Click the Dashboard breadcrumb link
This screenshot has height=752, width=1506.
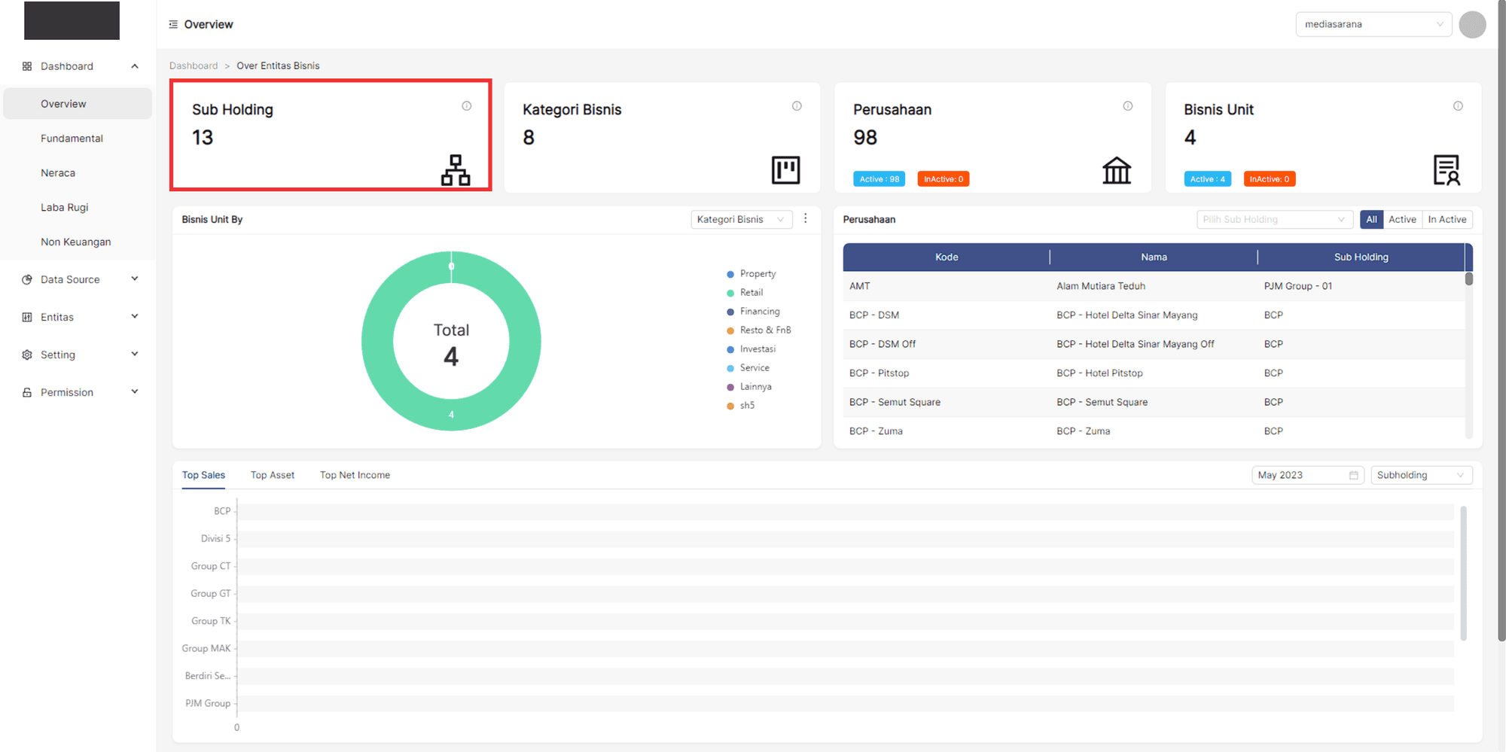pos(194,66)
